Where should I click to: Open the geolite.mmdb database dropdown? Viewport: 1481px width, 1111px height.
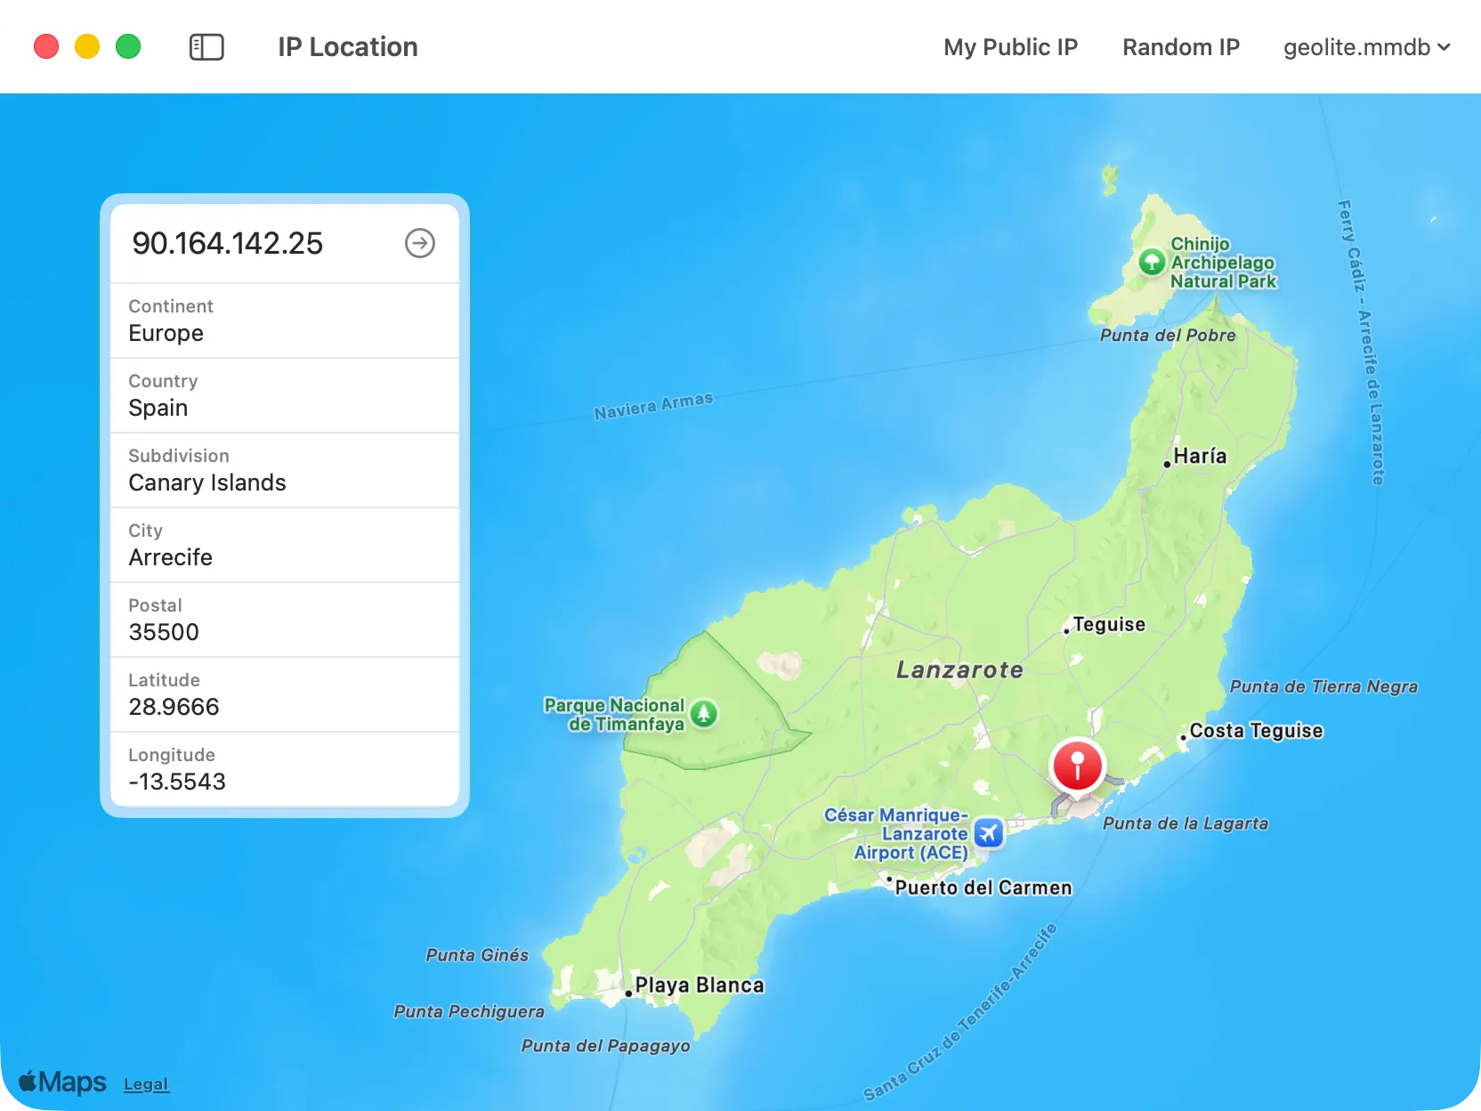[1366, 47]
